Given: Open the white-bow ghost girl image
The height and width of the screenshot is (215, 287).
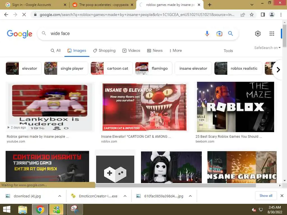Looking at the screenshot, I should pyautogui.click(x=171, y=167).
